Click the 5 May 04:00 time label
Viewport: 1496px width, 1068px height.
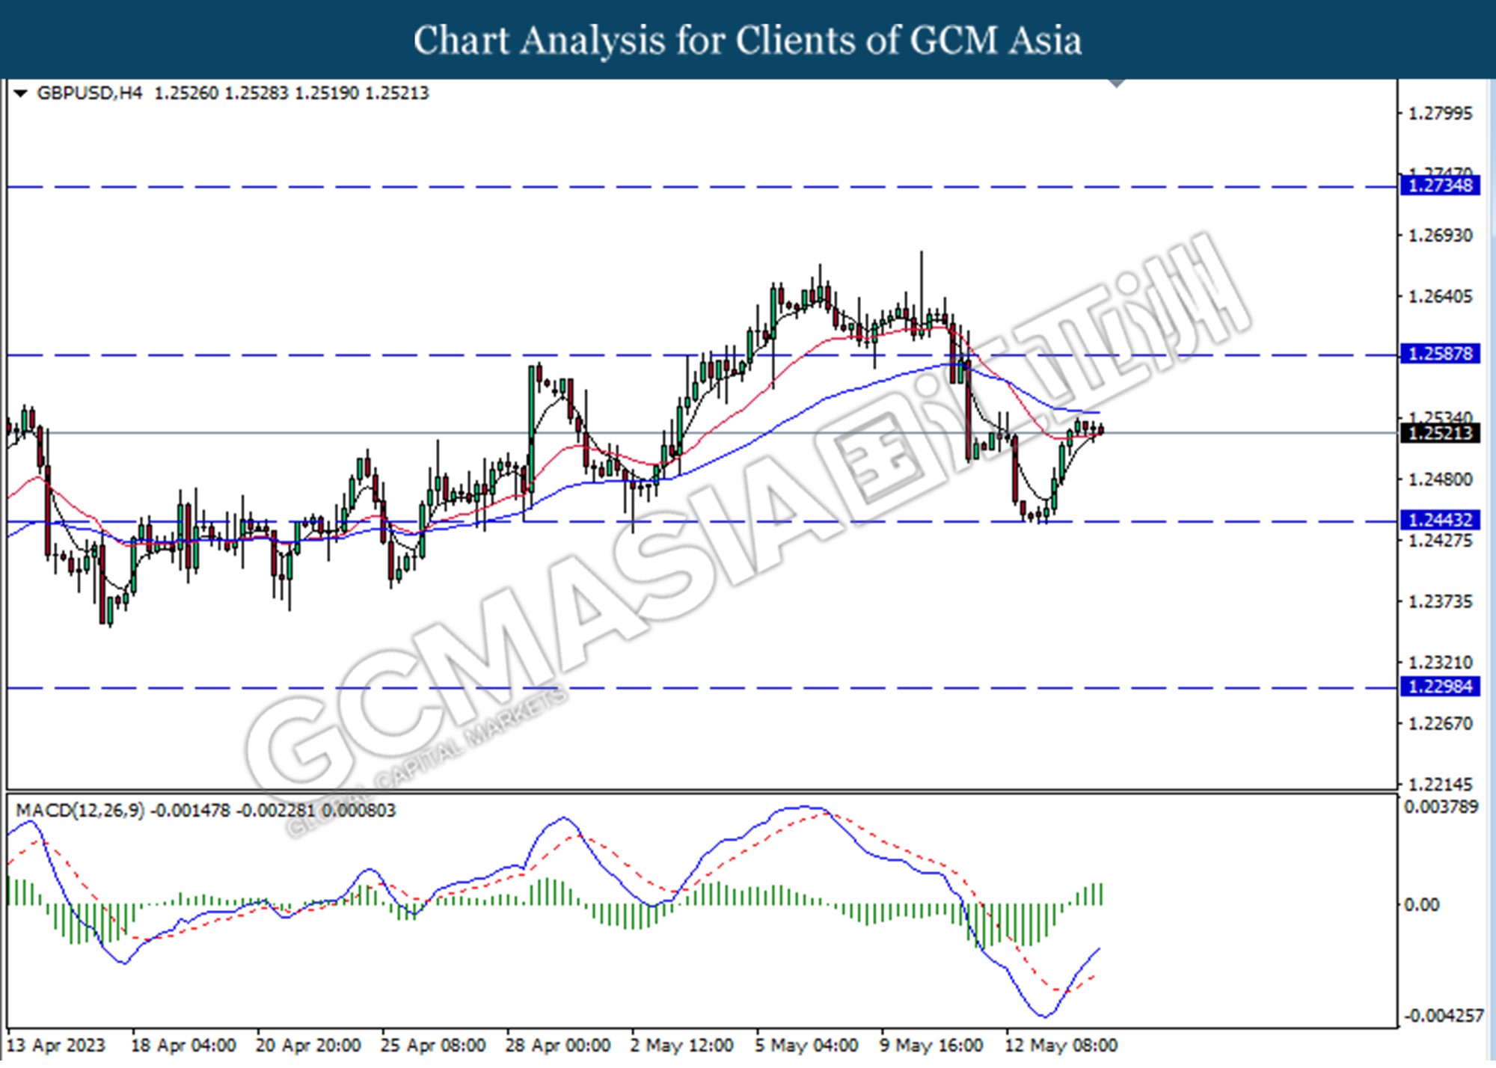click(x=806, y=1046)
